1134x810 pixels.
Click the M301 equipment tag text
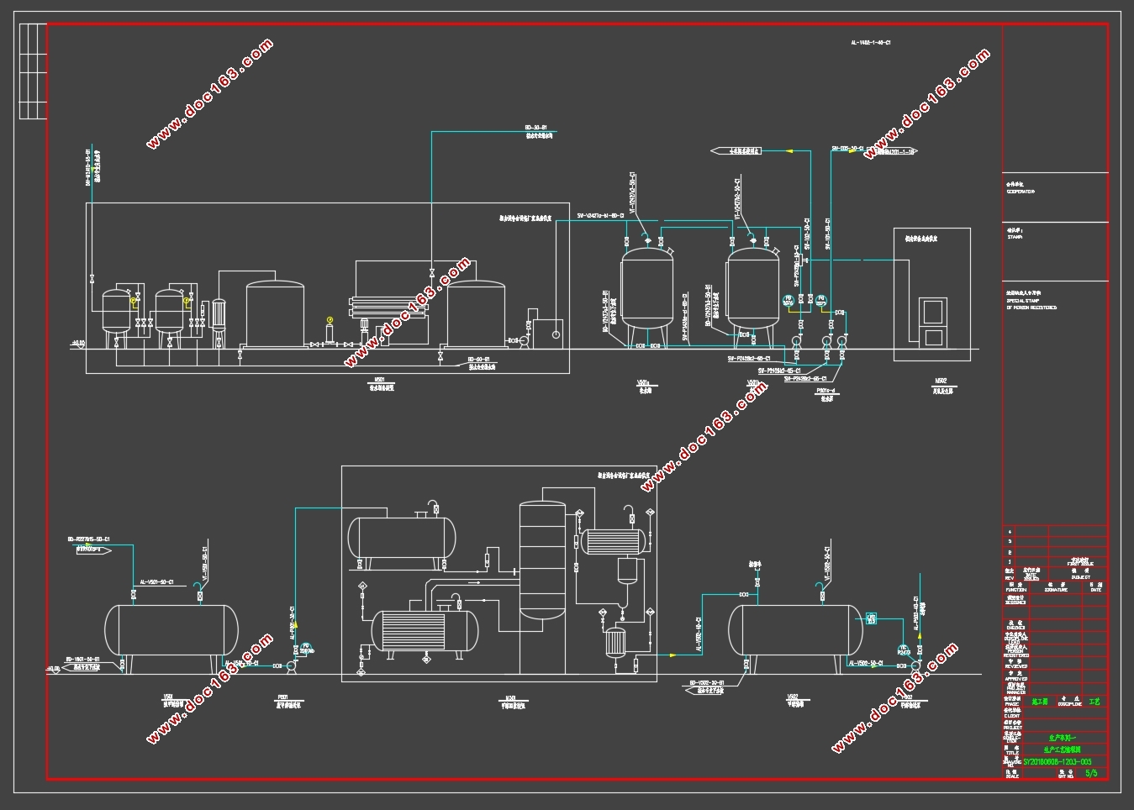pyautogui.click(x=509, y=697)
